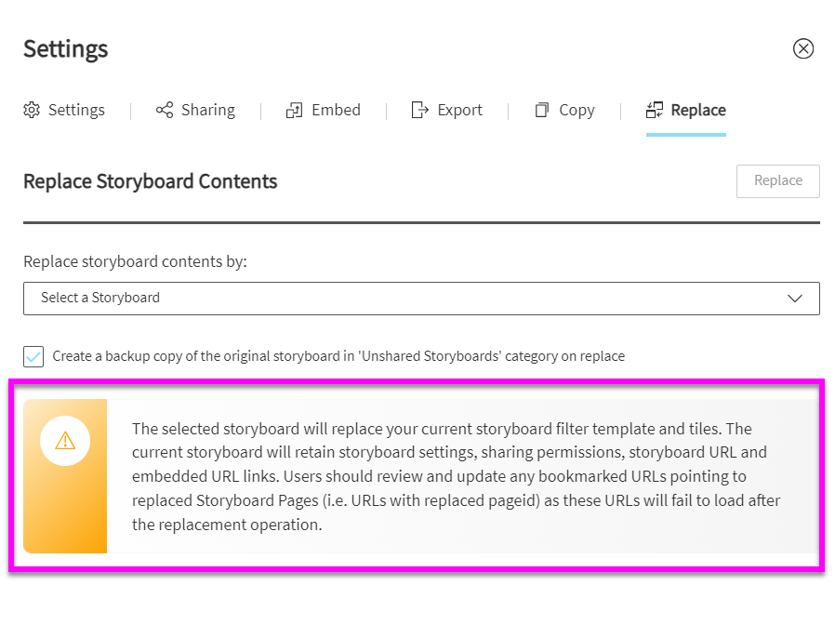
Task: Switch to the Settings tab label
Action: tap(76, 110)
